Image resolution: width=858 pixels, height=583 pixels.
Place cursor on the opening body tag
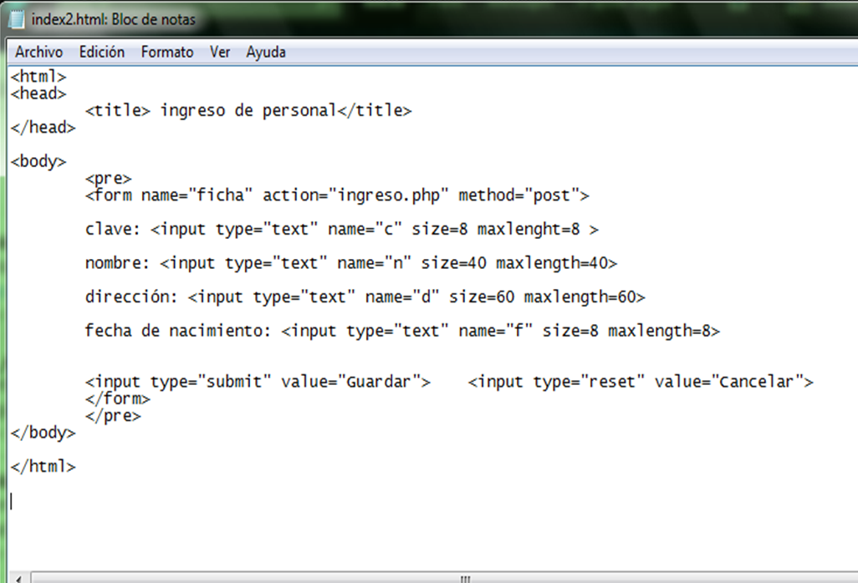[38, 161]
